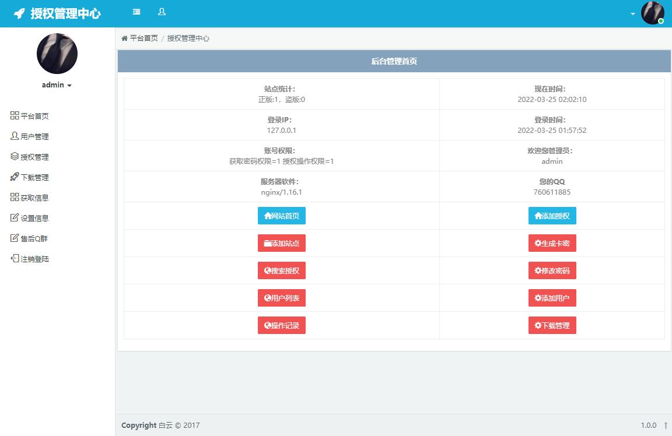Viewport: 672px width, 436px height.
Task: Click the layers icon beside 授权管理
Action: pyautogui.click(x=15, y=157)
